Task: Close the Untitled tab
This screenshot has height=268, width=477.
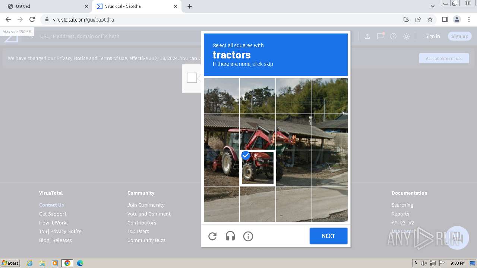Action: [x=86, y=6]
